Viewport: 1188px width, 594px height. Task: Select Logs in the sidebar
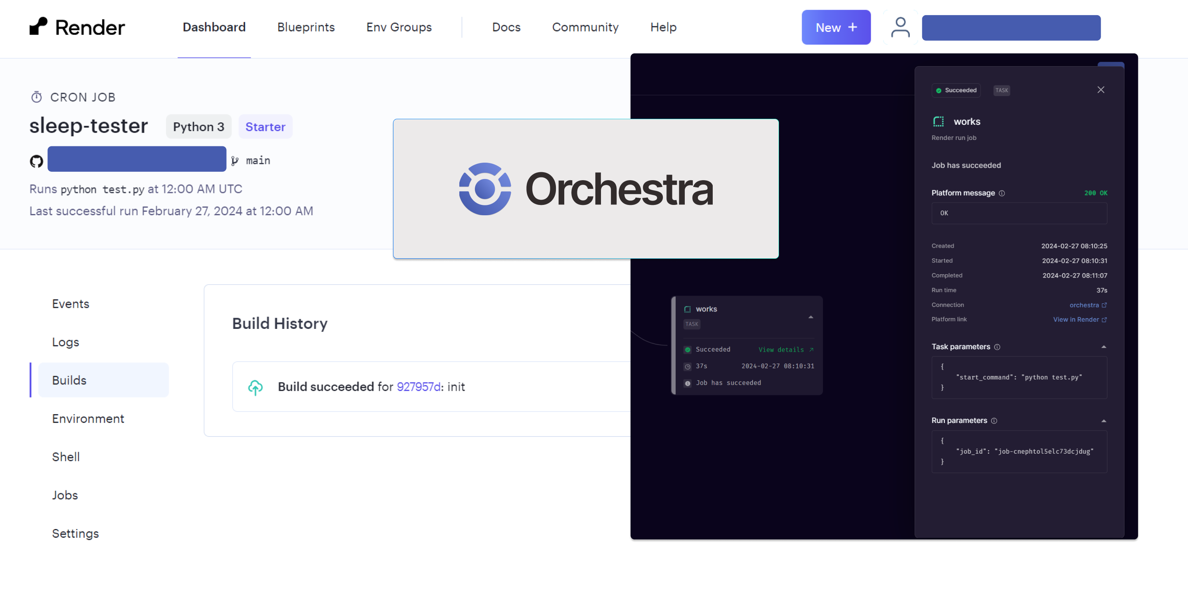point(65,342)
